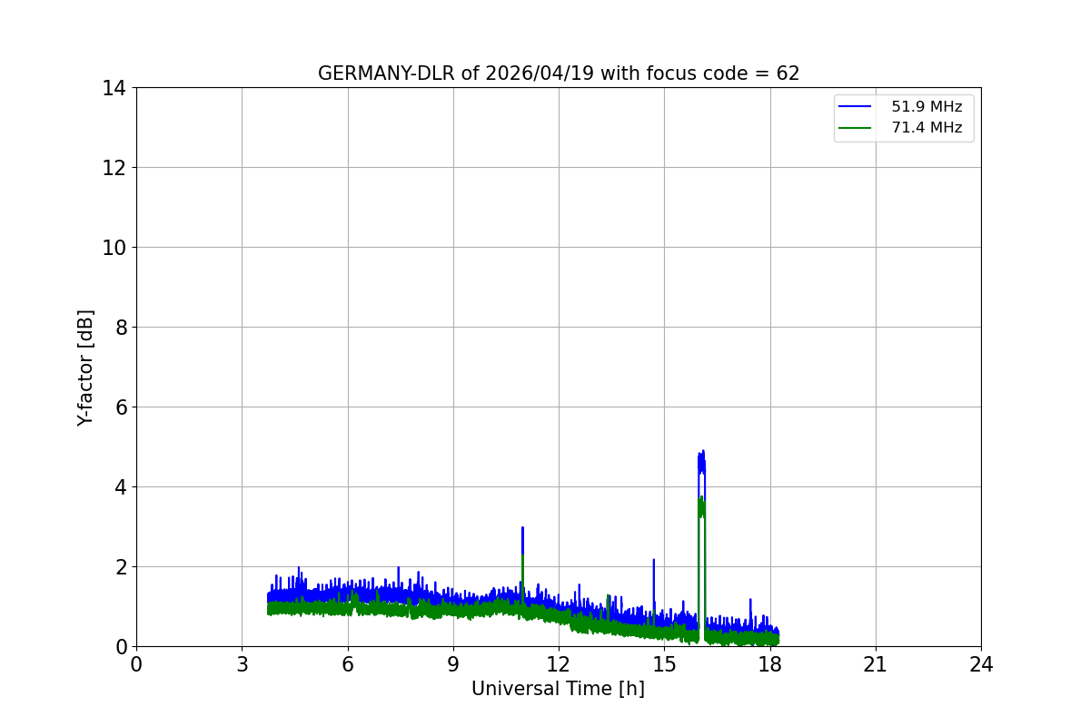Click the blue line sample in legend

tap(855, 107)
